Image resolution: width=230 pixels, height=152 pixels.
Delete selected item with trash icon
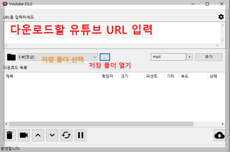coord(9,135)
